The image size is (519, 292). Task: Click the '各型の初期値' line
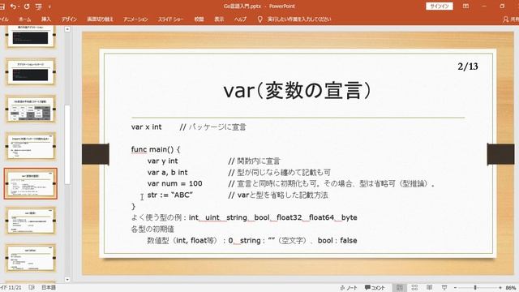152,229
